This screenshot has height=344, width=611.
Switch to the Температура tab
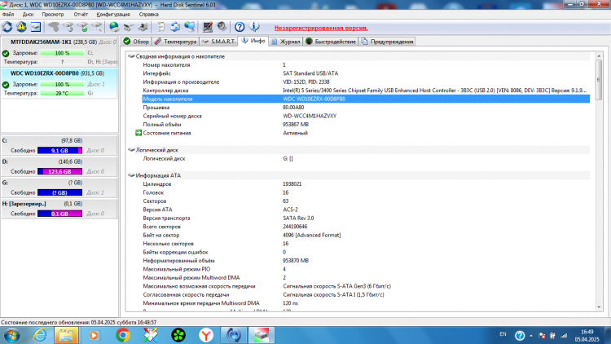point(175,42)
